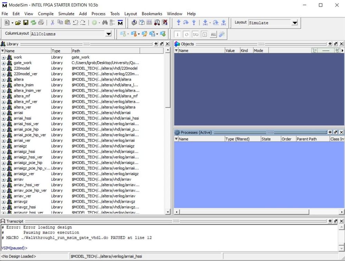
Task: Click the Open file folder icon
Action: (18, 22)
